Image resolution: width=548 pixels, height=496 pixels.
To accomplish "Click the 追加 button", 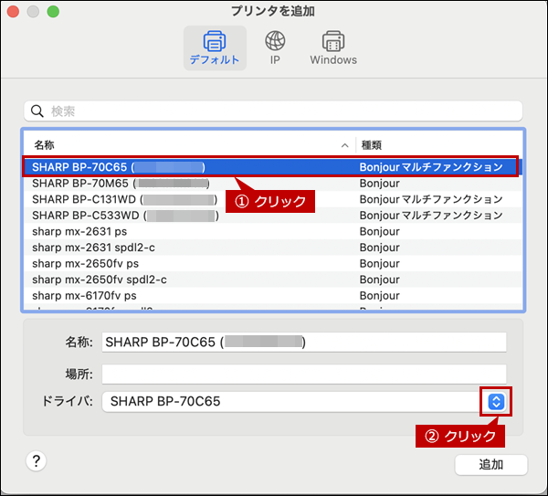I will coord(490,464).
